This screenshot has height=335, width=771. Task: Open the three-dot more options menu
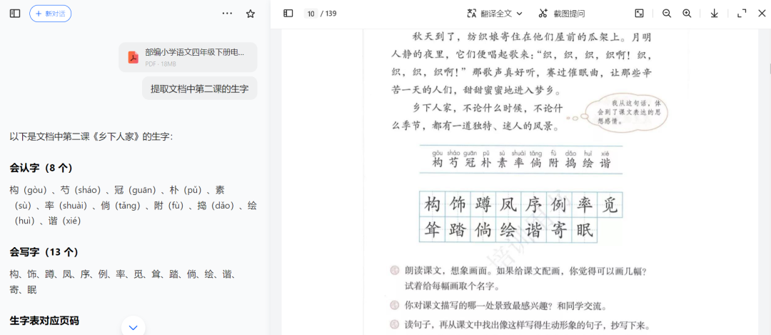tap(227, 14)
